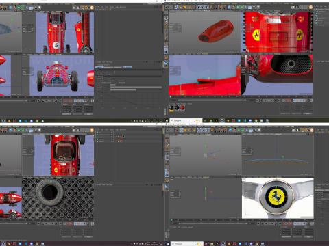This screenshot has width=329, height=246.
Task: Open coordinate mode dropdown in the steering-wheel window
Action: pos(287,236)
